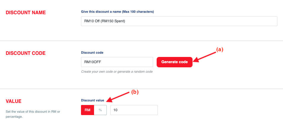Screen dimensions: 283x129
Task: Click the red (b) annotation marker
Action: tap(135, 92)
